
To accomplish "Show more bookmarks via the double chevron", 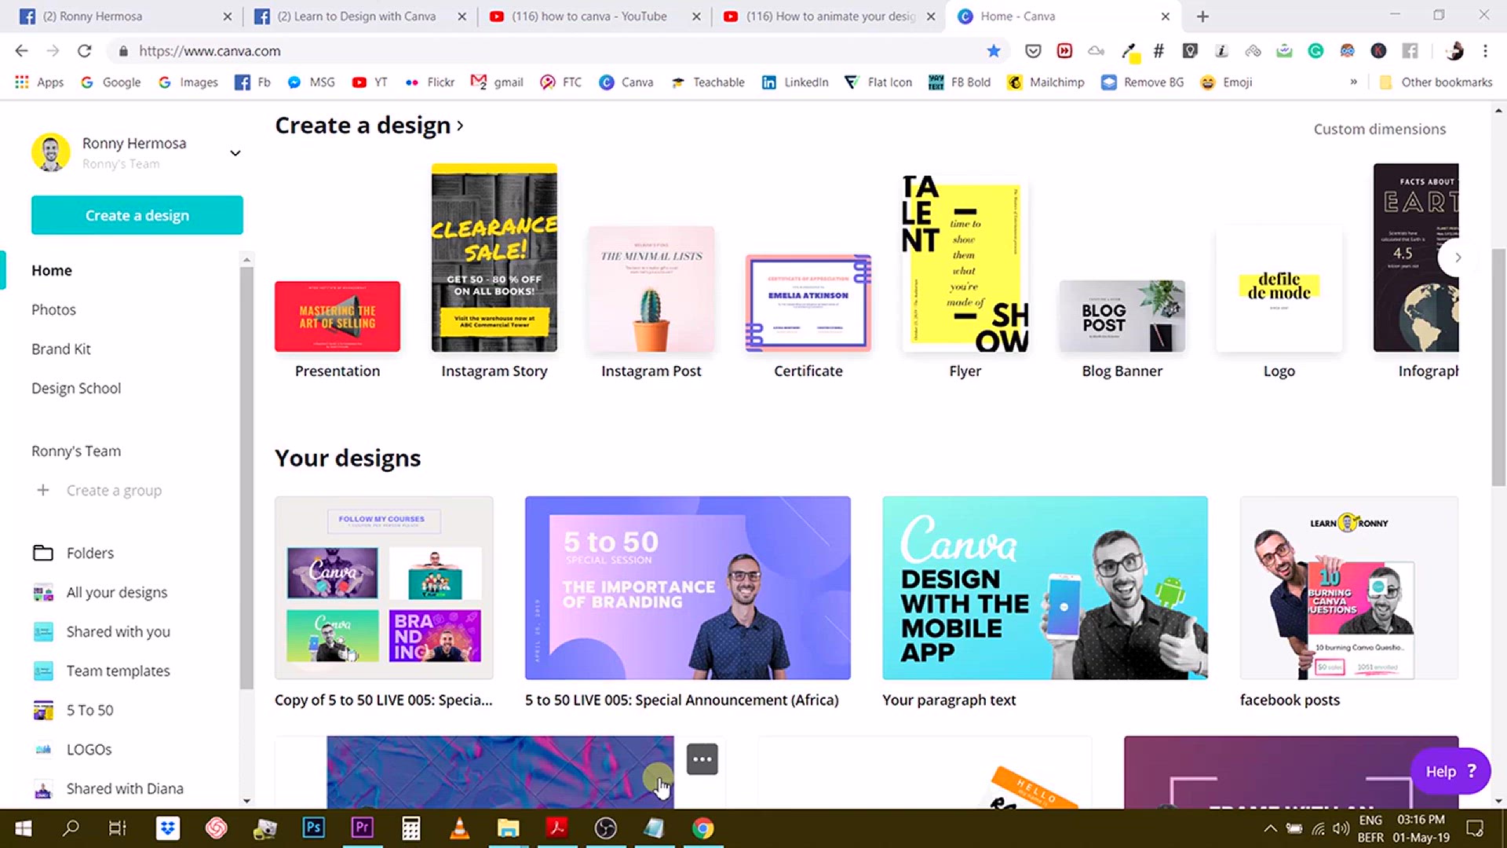I will [1353, 82].
